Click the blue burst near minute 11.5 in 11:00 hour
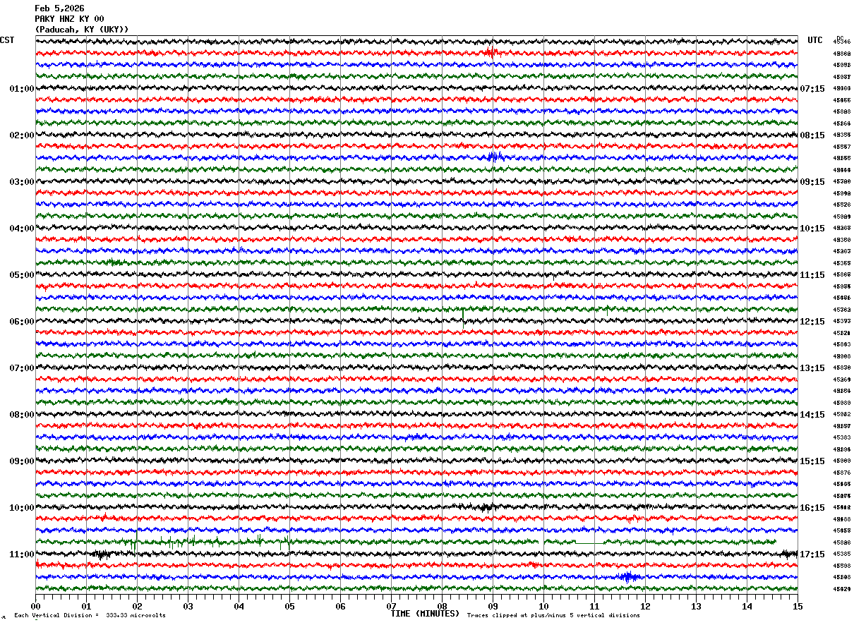854x625 pixels. 627,576
